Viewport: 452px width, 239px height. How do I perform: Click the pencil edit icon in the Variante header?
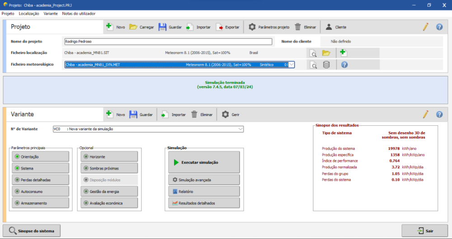coord(425,115)
